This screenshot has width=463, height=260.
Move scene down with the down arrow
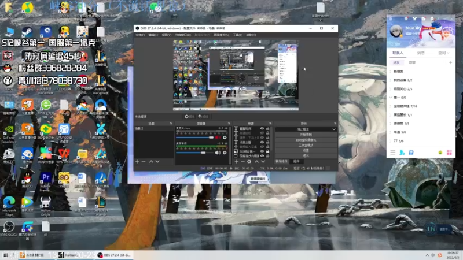click(x=157, y=162)
